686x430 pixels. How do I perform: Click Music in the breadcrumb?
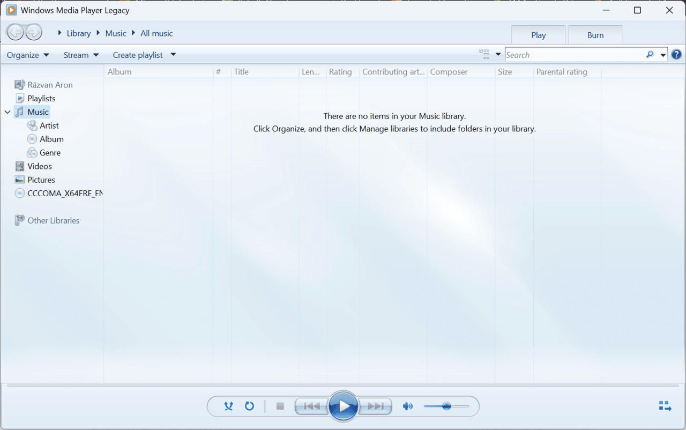(x=116, y=33)
